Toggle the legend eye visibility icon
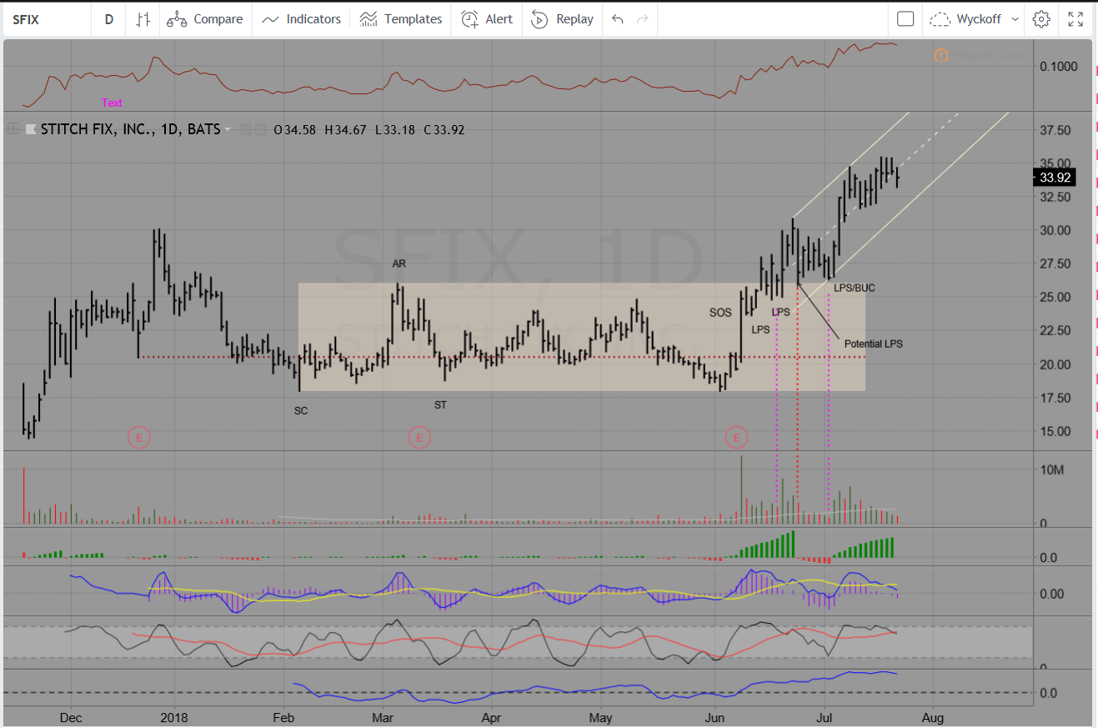Screen dimensions: 1098x728 click(x=246, y=129)
